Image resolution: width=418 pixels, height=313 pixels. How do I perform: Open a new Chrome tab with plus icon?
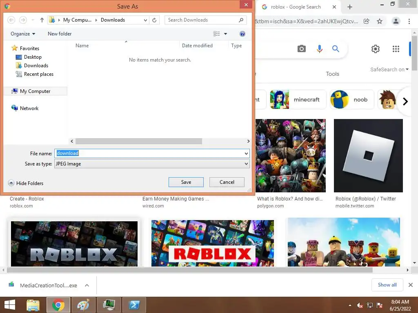pyautogui.click(x=350, y=7)
